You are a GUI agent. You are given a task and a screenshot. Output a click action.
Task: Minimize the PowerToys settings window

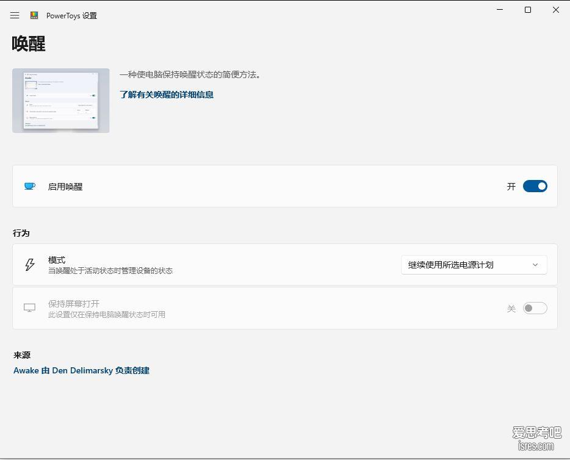500,10
